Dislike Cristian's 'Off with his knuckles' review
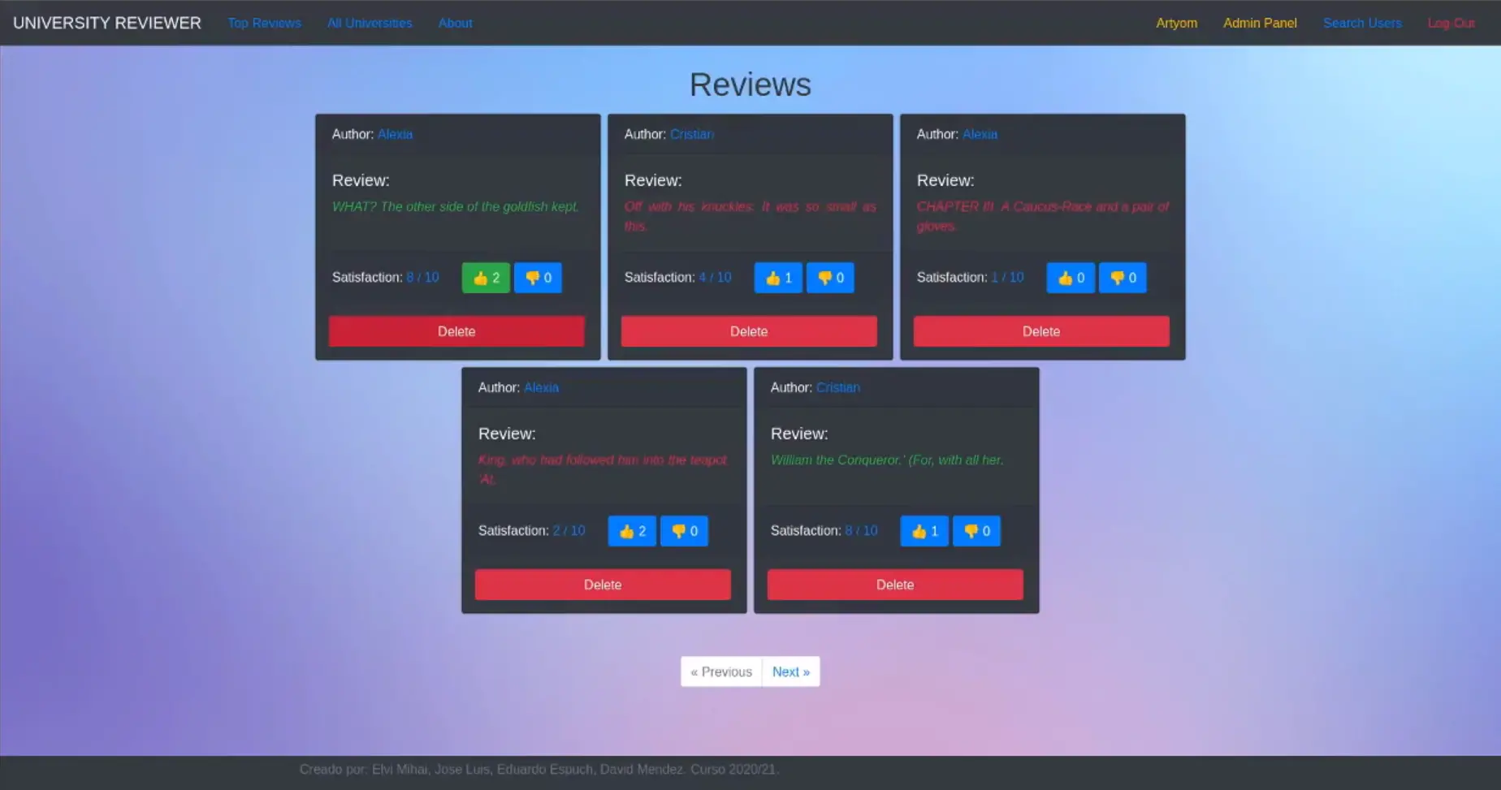 click(830, 278)
